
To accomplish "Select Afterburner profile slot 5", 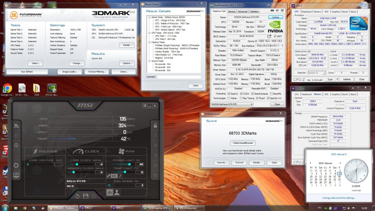I will (x=155, y=175).
